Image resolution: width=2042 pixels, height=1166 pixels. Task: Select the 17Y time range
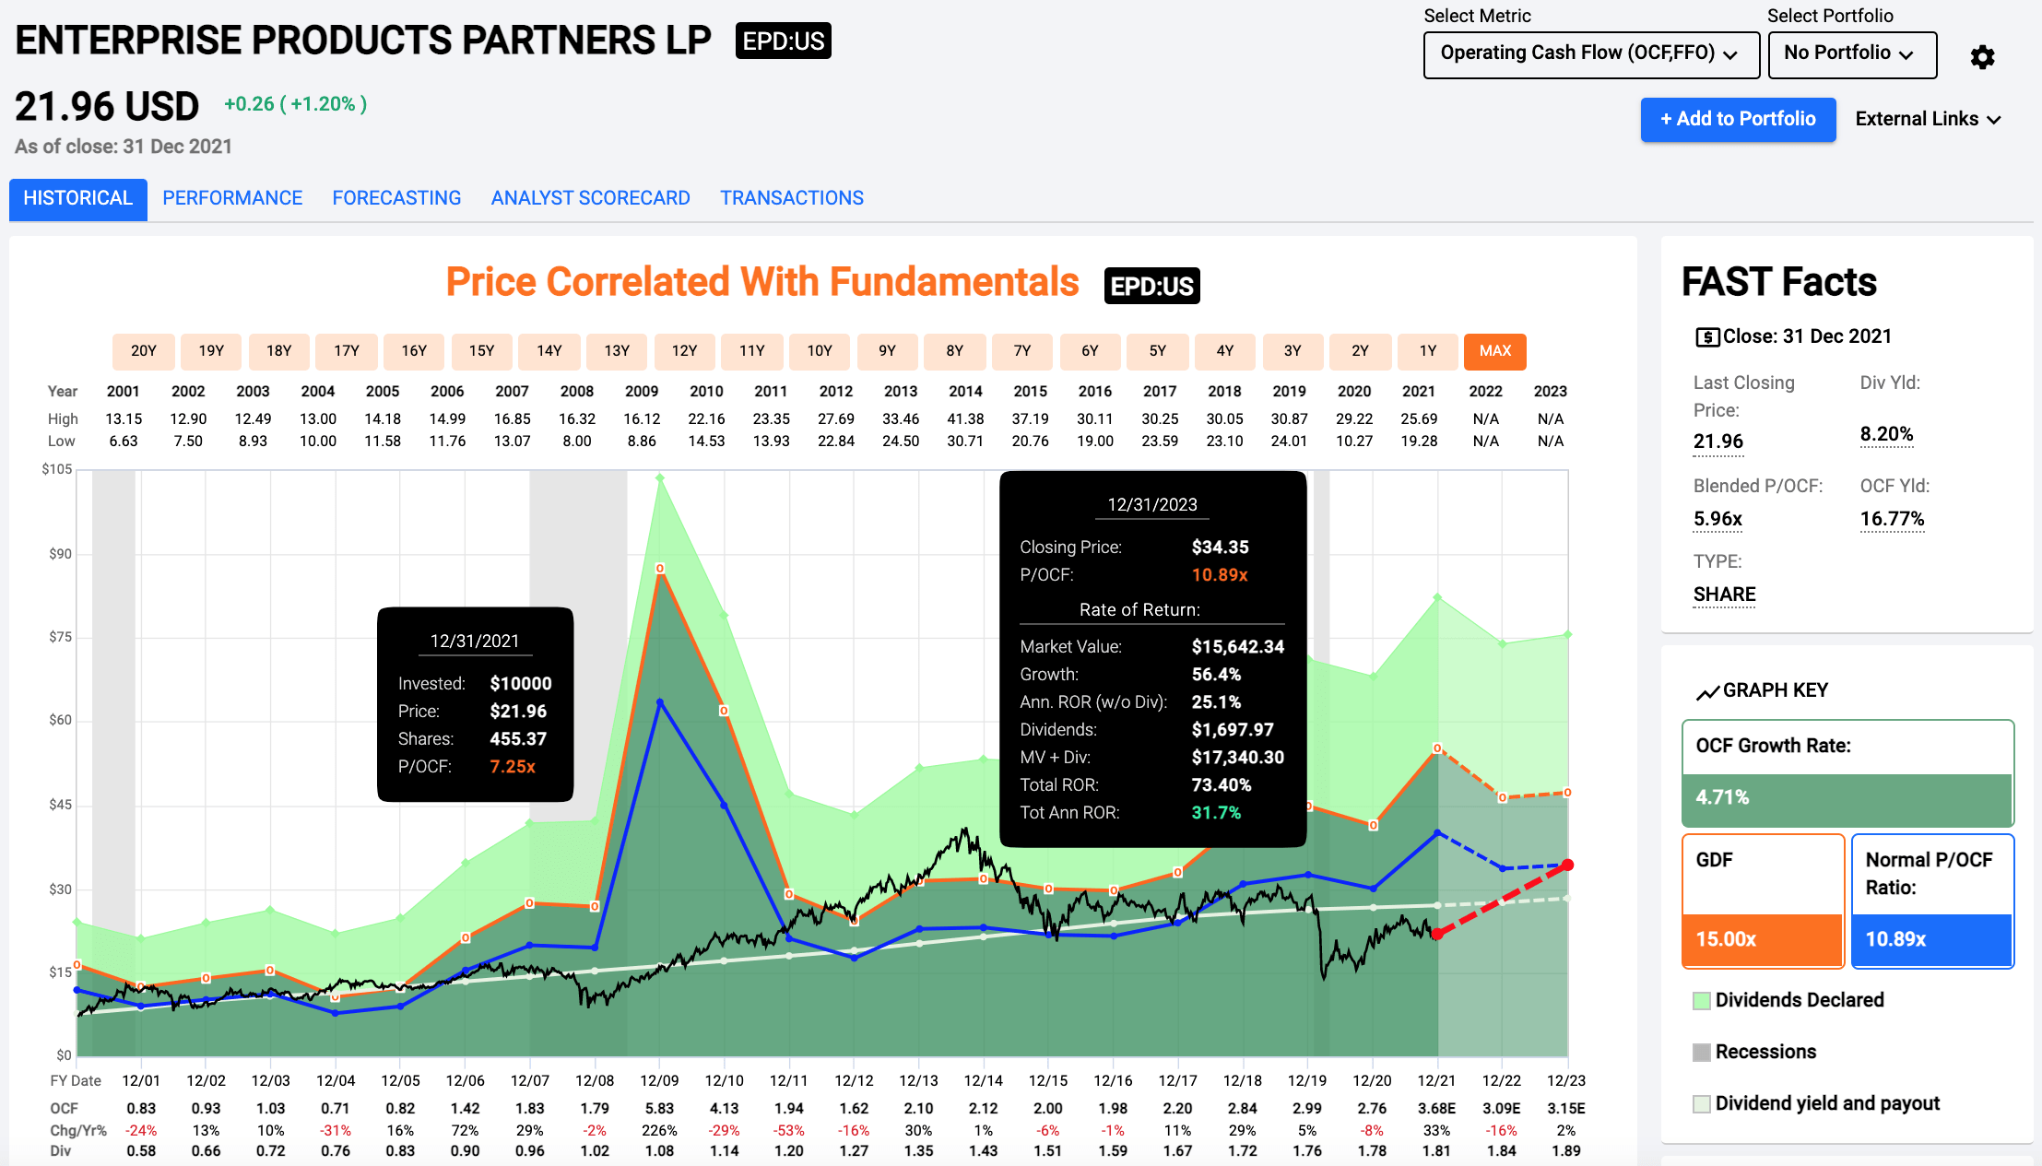tap(347, 351)
